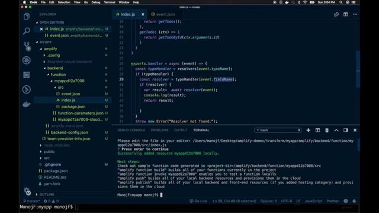379x213 pixels.
Task: Open the Docker view whale icon
Action: coord(27,104)
